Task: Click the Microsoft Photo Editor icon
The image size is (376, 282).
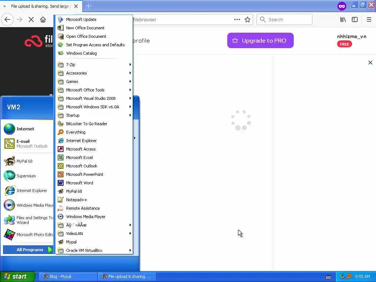Action: (9, 235)
